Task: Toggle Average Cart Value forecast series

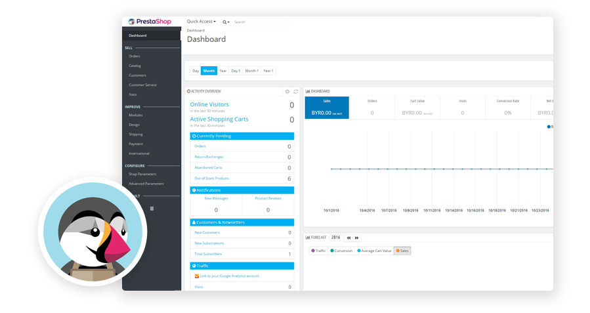Action: [x=374, y=251]
